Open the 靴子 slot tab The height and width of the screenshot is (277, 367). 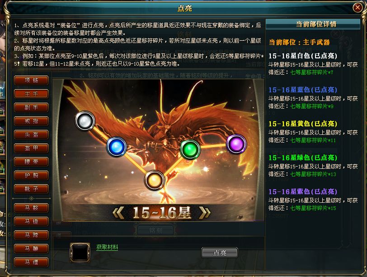click(x=31, y=189)
